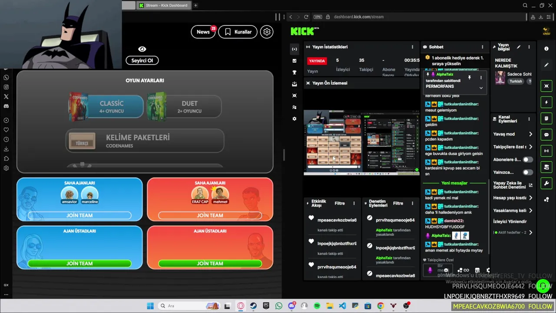Open the Kick sidebar trophy achievements icon
The image size is (556, 313).
click(x=295, y=73)
